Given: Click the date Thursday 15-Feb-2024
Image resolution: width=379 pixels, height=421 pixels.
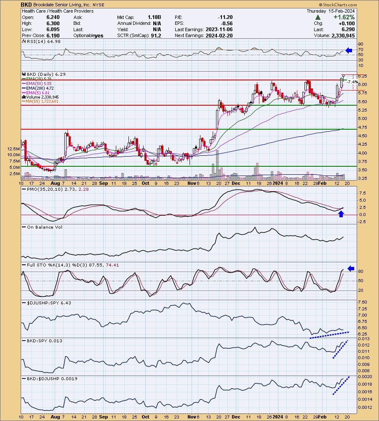Looking at the screenshot, I should [x=331, y=11].
